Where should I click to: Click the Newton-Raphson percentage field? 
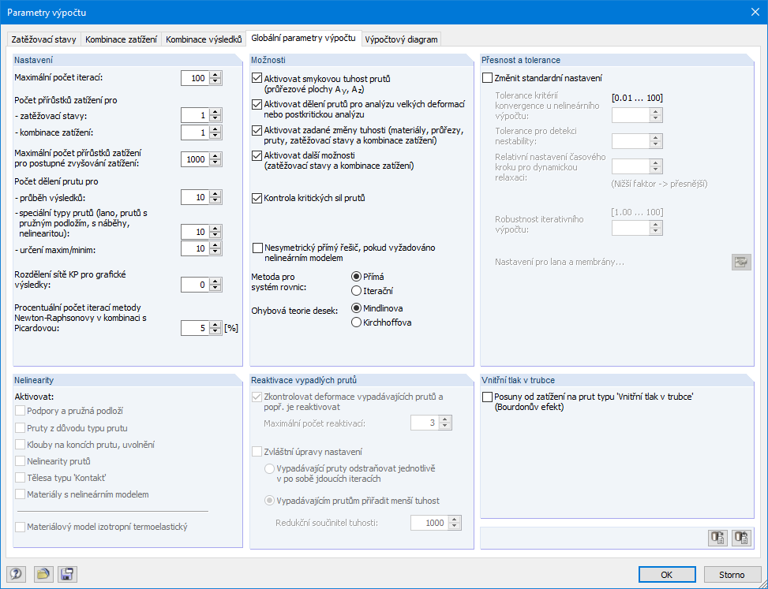click(195, 328)
